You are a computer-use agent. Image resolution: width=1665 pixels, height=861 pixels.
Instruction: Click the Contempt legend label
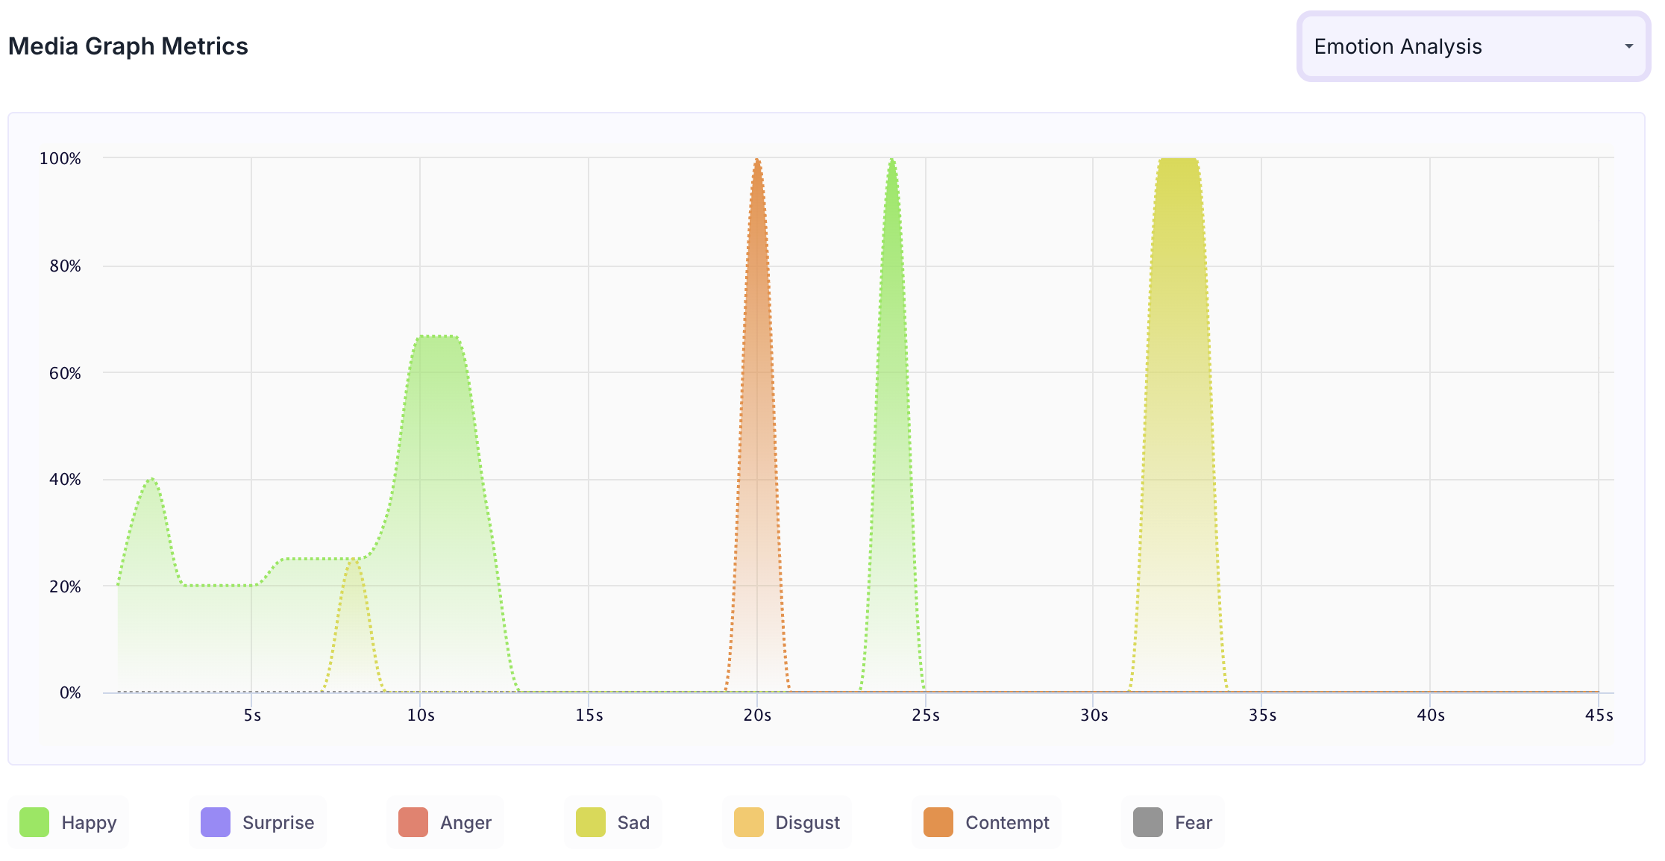pos(1007,822)
